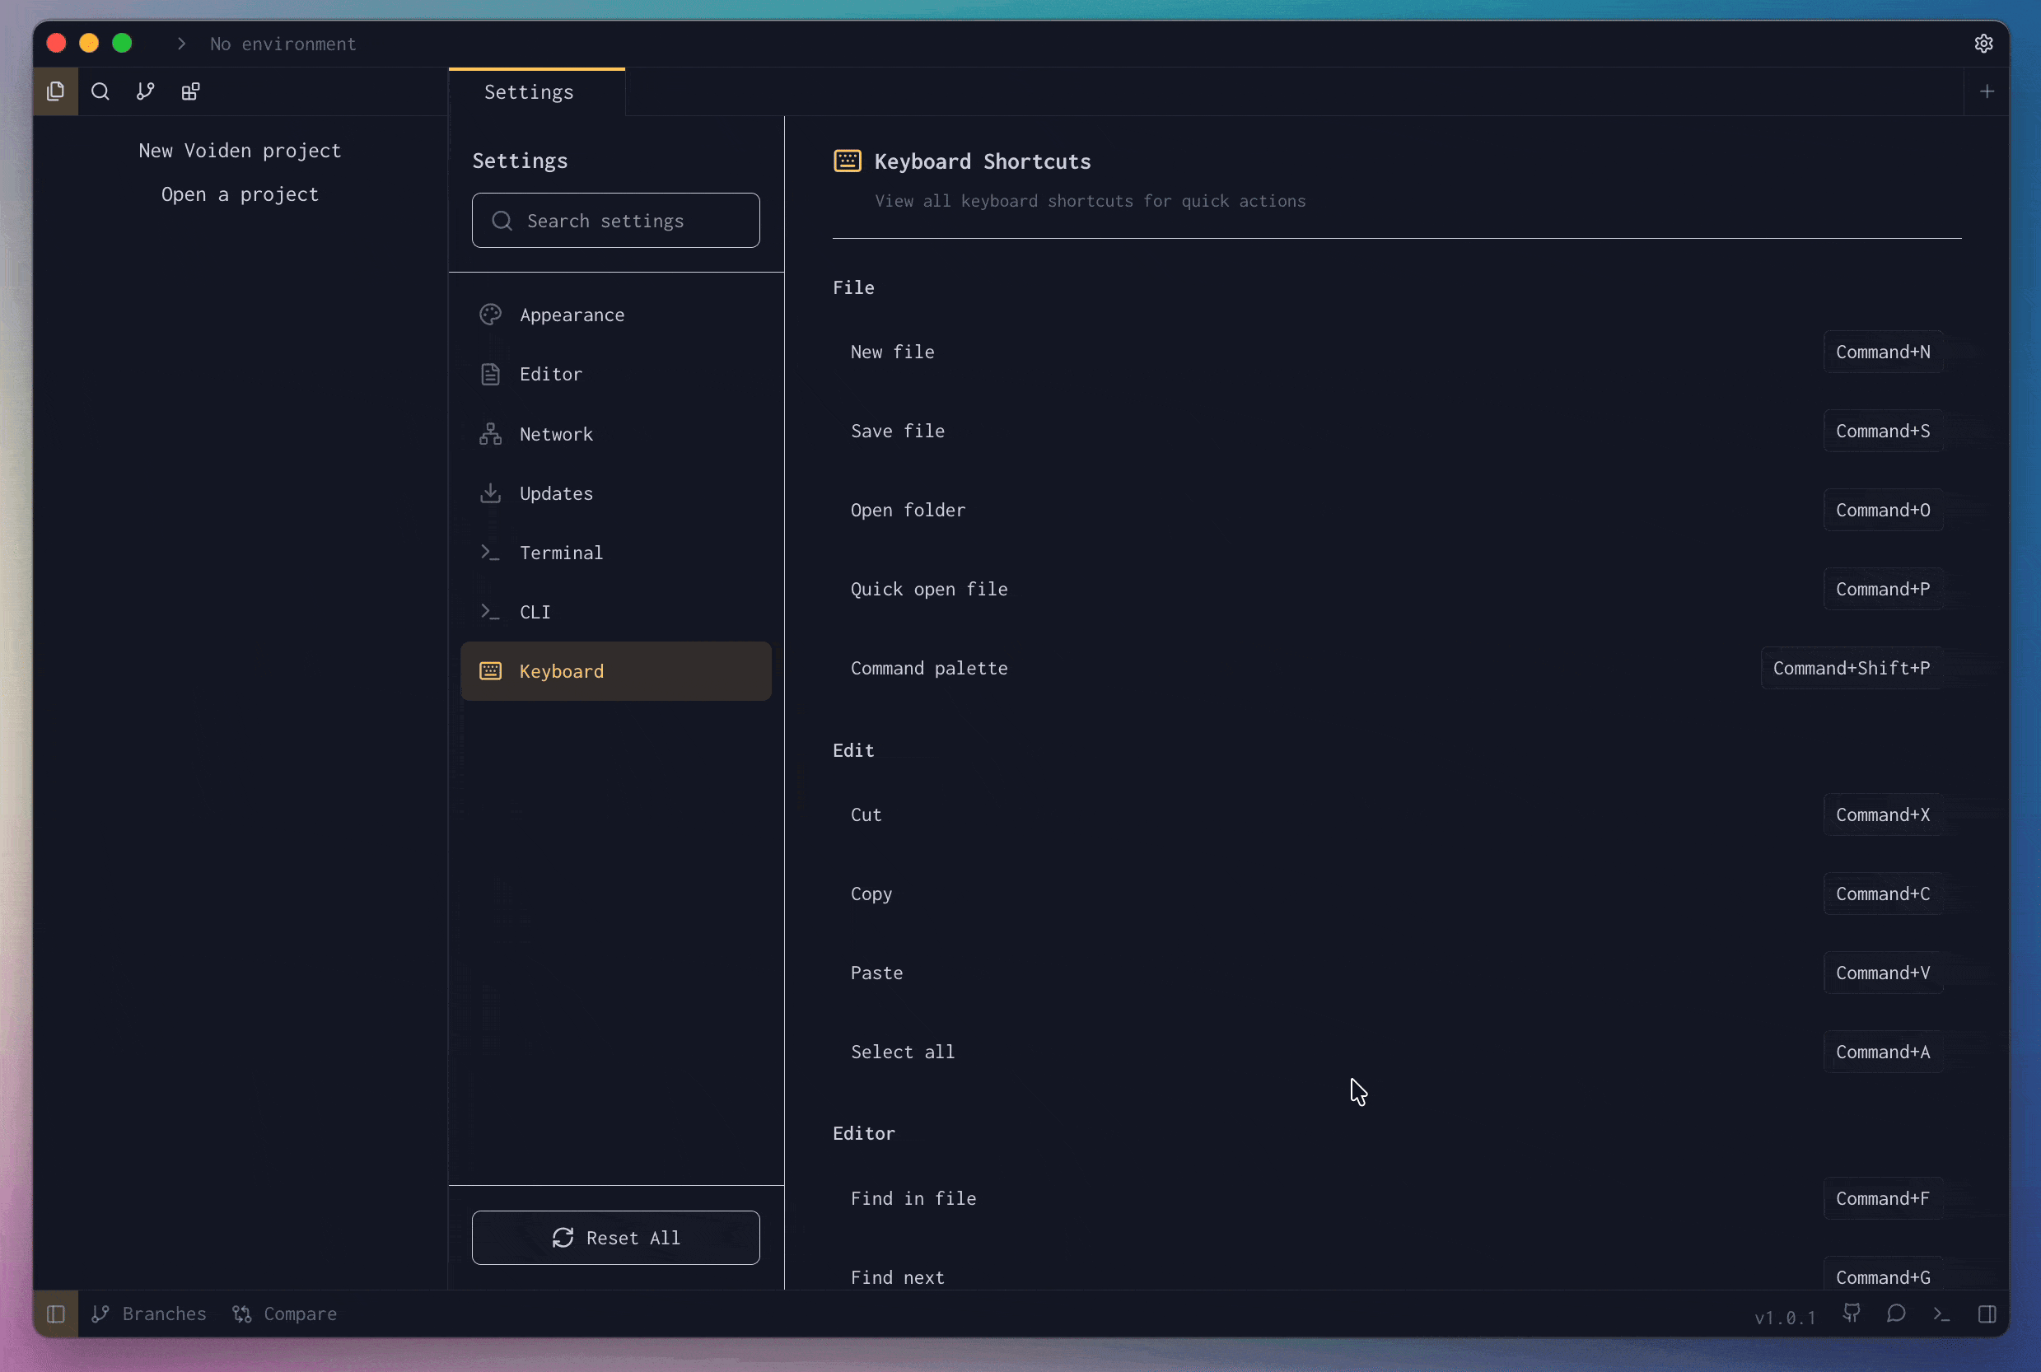Open the source control panel
The height and width of the screenshot is (1372, 2041).
click(144, 91)
